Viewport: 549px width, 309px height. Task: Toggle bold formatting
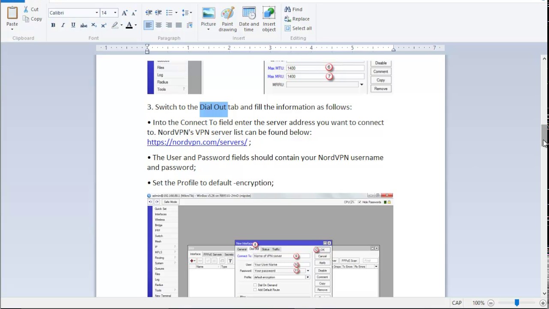pyautogui.click(x=53, y=25)
